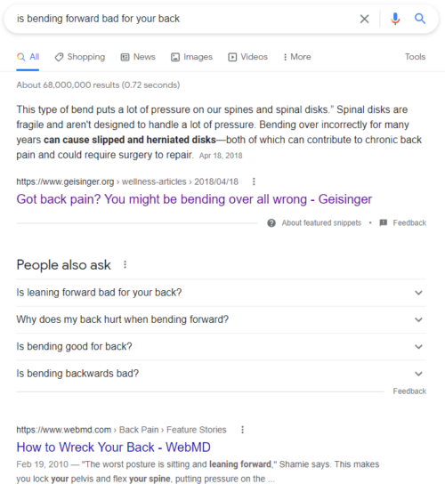Click the featured snippet Feedback flag icon

pos(383,222)
